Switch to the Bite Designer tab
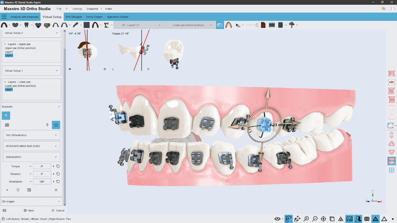Viewport: 397px width, 223px height. (74, 16)
